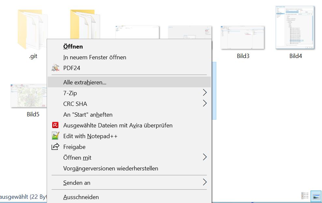This screenshot has width=322, height=203.
Task: Click "Vorgängerversionen wiederherstellen"
Action: [x=111, y=168]
